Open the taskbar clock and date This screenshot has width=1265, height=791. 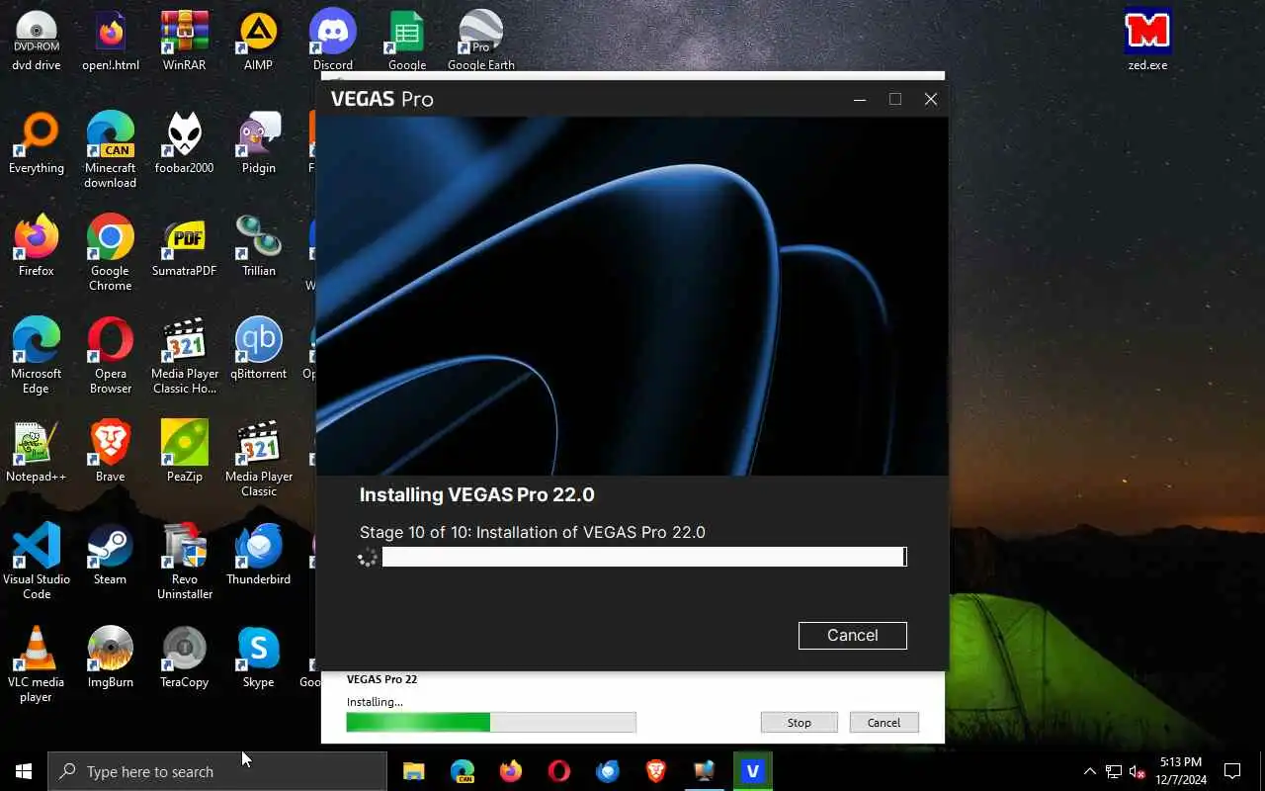[1180, 771]
